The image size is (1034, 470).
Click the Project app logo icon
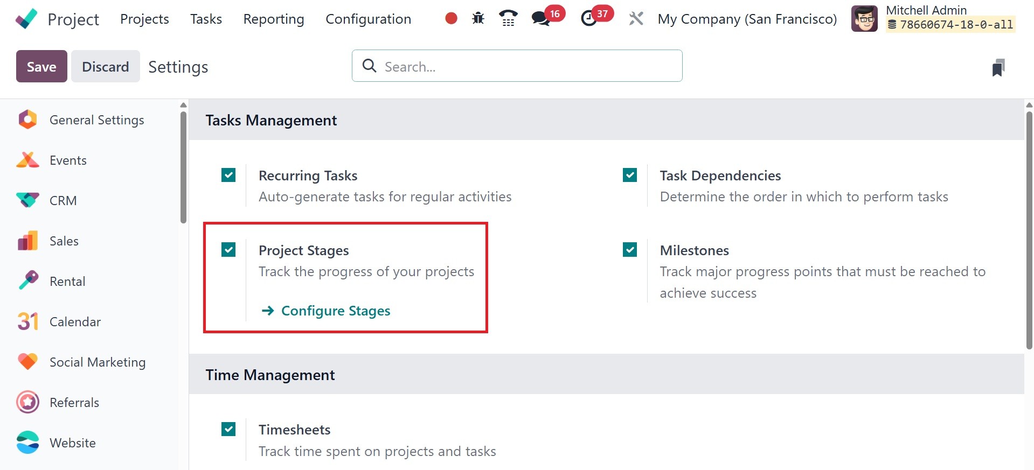tap(26, 19)
